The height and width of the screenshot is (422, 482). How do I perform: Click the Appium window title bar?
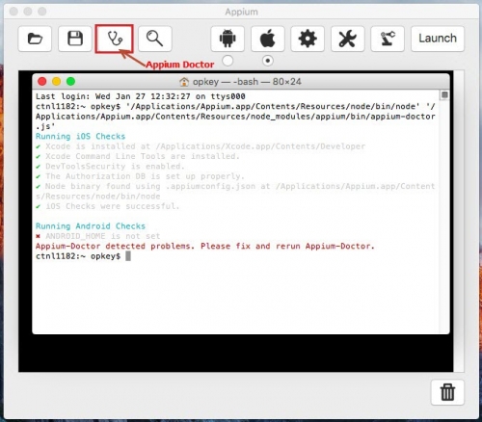[x=241, y=12]
